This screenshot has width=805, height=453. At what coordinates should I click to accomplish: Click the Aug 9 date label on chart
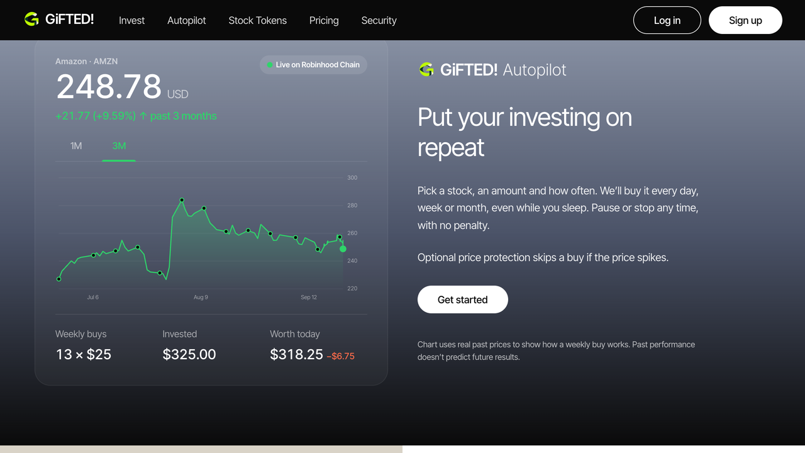coord(201,297)
